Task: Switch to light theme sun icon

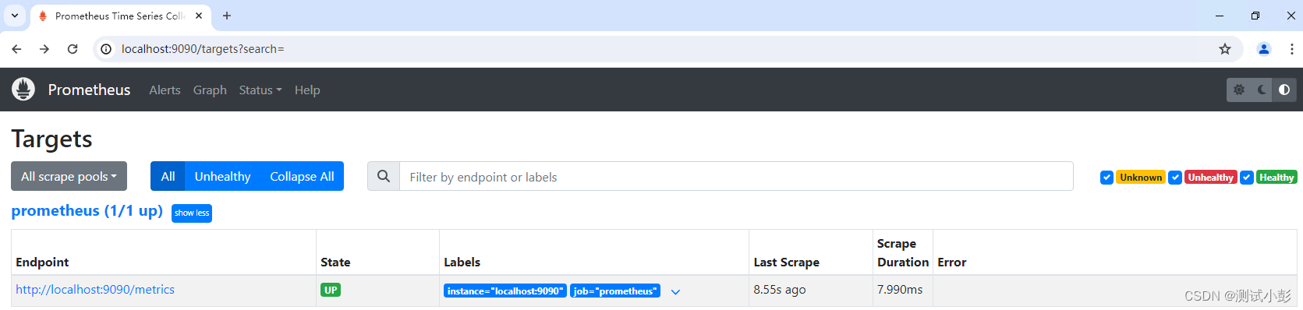Action: pos(1239,90)
